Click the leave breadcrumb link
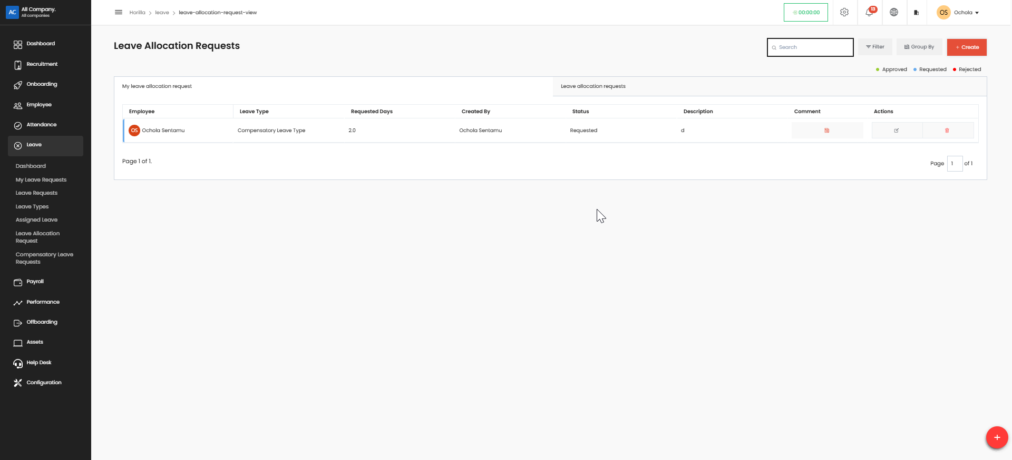1012x460 pixels. [162, 13]
